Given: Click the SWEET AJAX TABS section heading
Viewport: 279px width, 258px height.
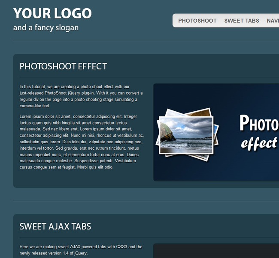Looking at the screenshot, I should (55, 226).
